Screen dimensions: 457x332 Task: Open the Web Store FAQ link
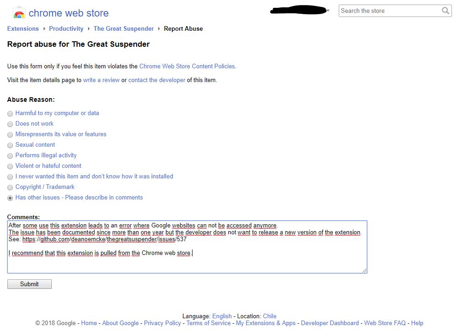point(385,323)
